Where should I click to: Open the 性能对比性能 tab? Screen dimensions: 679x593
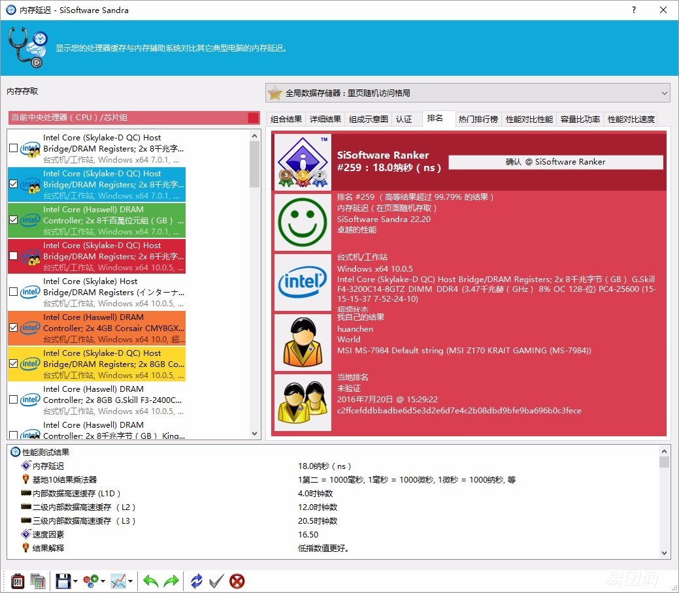click(x=529, y=119)
